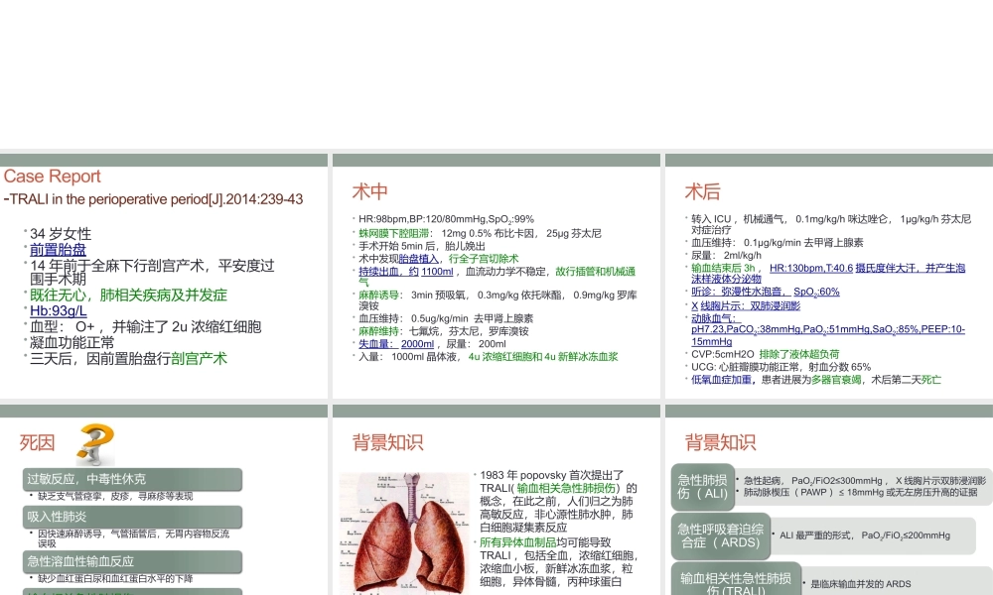This screenshot has width=993, height=595.
Task: Click the 急性呼吸窘迫综合征 (ARDS) box
Action: [719, 535]
